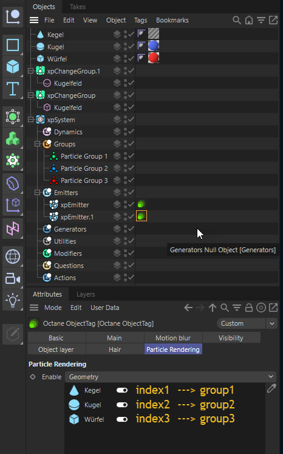Switch to the Takes tab
Screen dimensions: 283x454
point(78,7)
